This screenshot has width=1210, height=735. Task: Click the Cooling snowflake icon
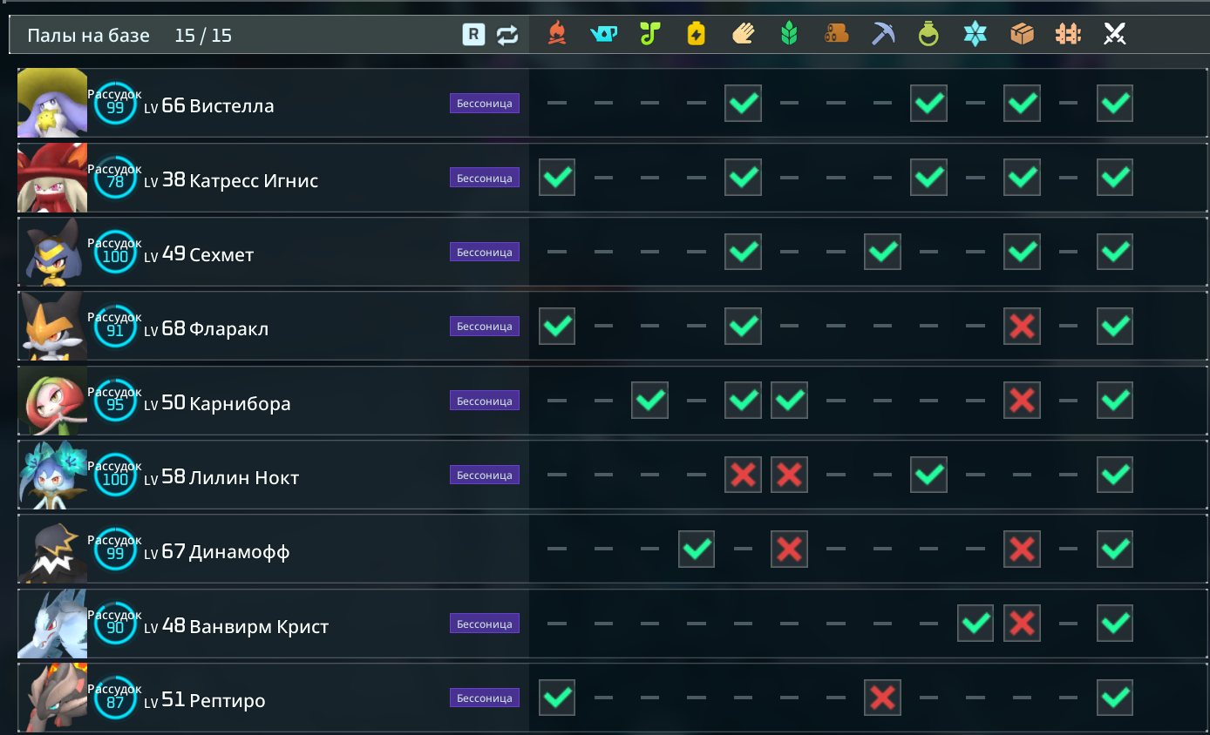975,34
